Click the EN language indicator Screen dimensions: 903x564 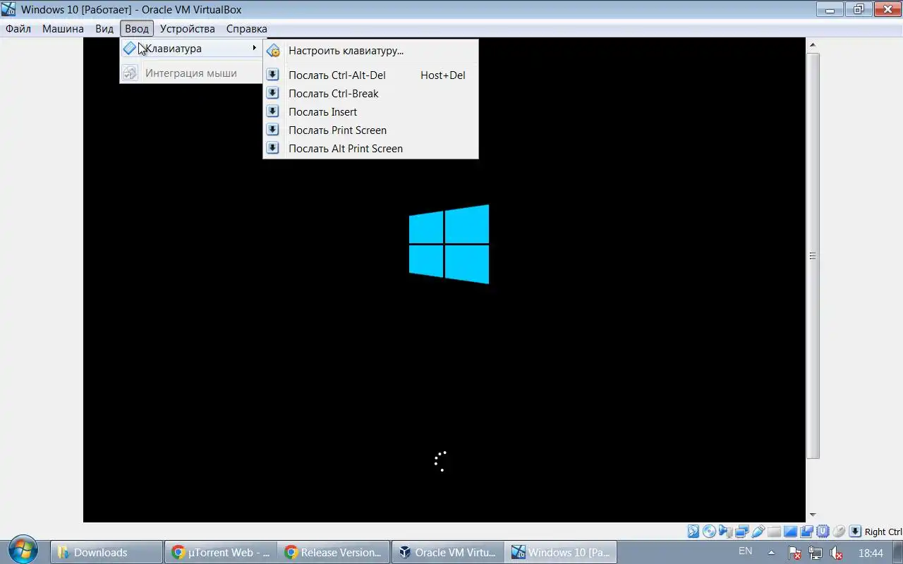745,551
